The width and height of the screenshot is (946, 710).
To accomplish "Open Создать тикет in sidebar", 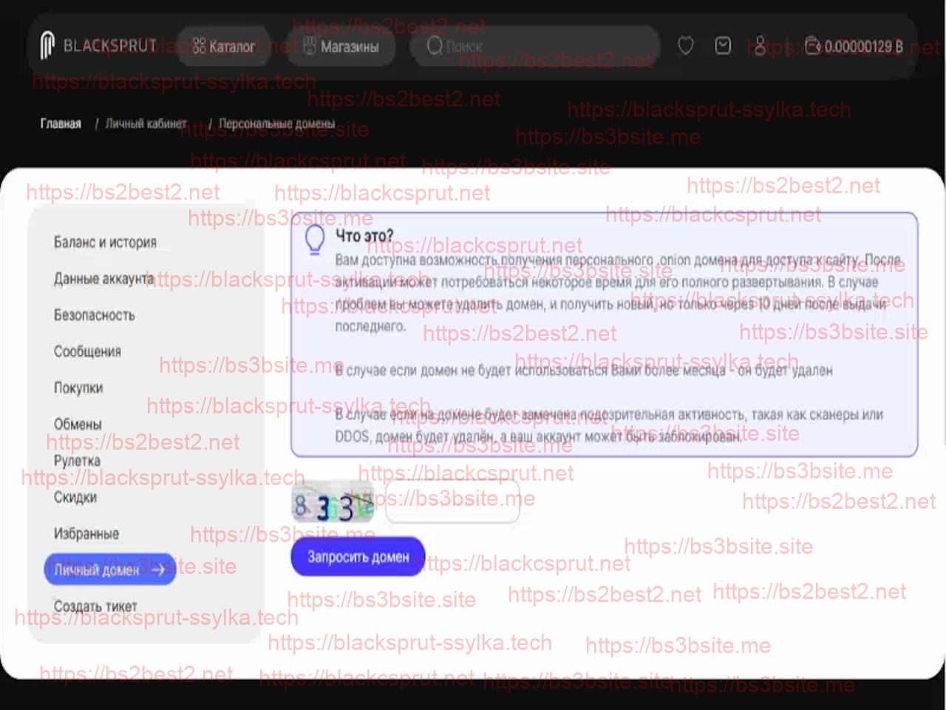I will (95, 606).
